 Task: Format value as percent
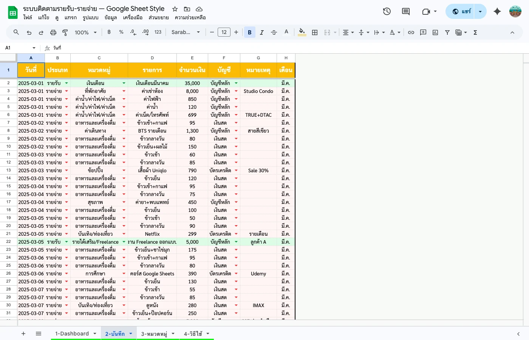click(121, 32)
